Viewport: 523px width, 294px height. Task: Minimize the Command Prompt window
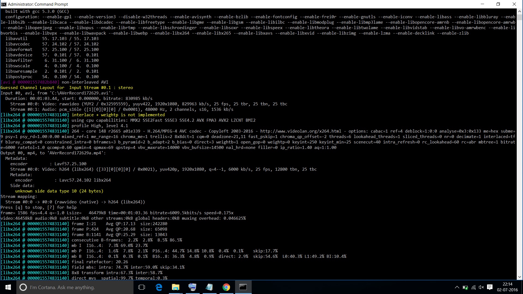(x=482, y=4)
